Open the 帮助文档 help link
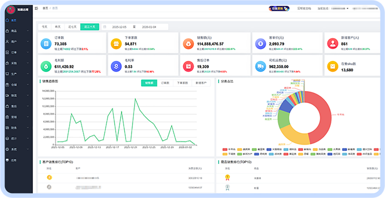 (x=304, y=8)
